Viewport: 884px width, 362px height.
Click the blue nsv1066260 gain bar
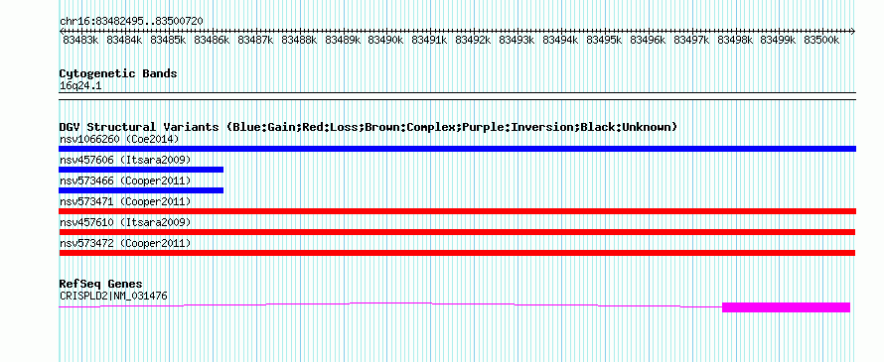[457, 149]
